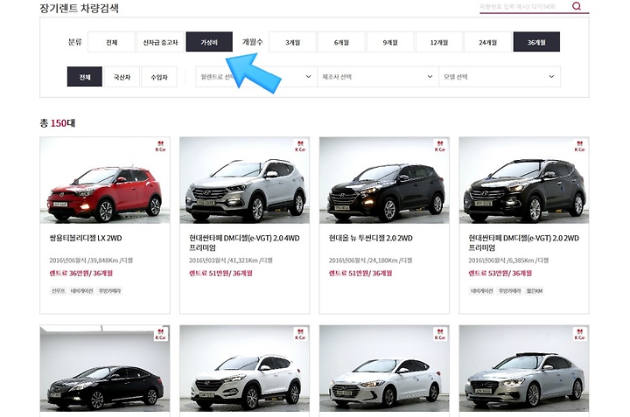This screenshot has width=630, height=417.
Task: Click the 선루프 tag on 티볼리 card
Action: pos(59,290)
